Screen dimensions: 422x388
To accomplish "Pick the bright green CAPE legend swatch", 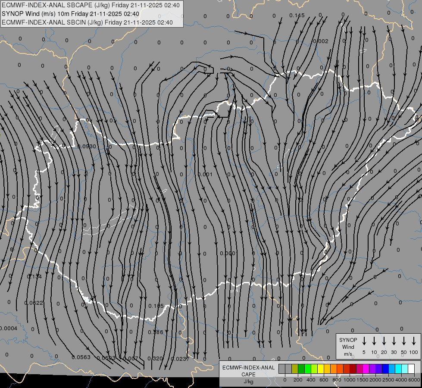I will point(308,369).
